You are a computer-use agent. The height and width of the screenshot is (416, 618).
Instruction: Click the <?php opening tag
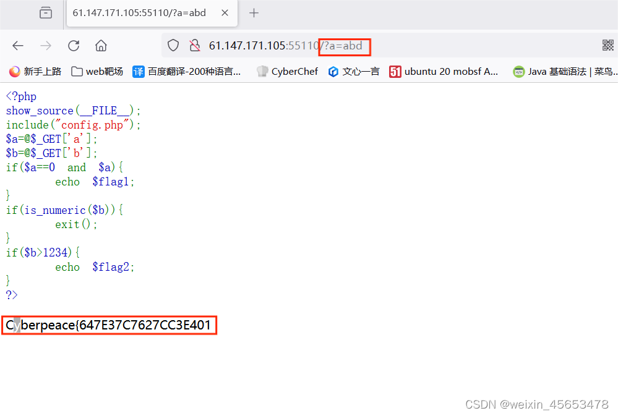pos(21,96)
